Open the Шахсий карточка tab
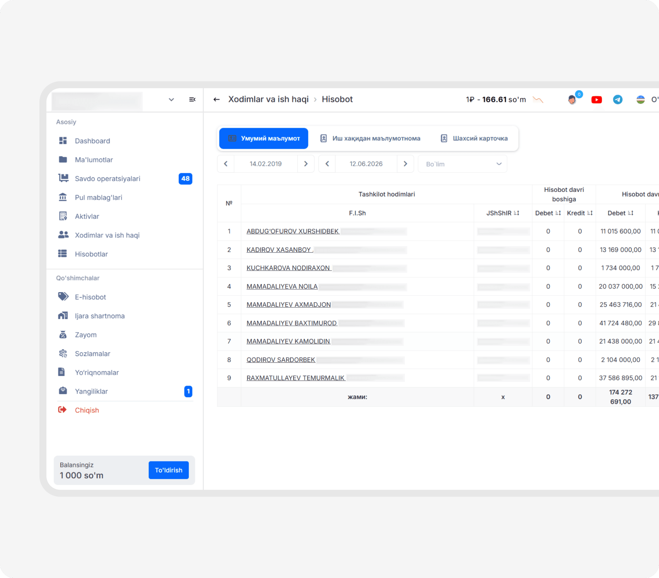659x578 pixels. [x=474, y=139]
